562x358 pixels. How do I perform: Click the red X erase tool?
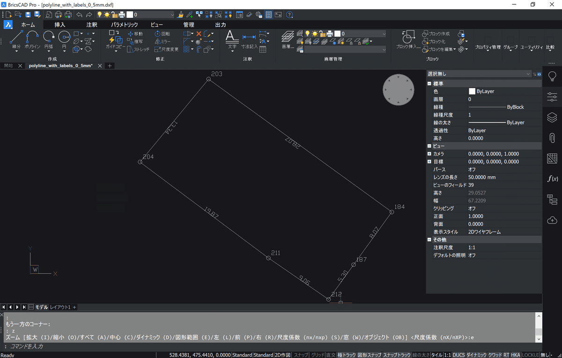click(199, 34)
